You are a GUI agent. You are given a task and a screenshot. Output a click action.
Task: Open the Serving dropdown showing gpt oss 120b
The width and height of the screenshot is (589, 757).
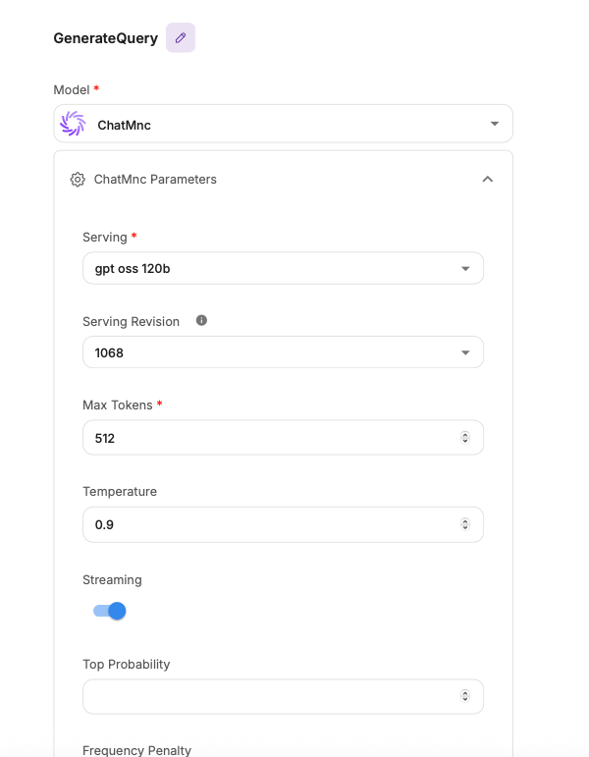283,268
